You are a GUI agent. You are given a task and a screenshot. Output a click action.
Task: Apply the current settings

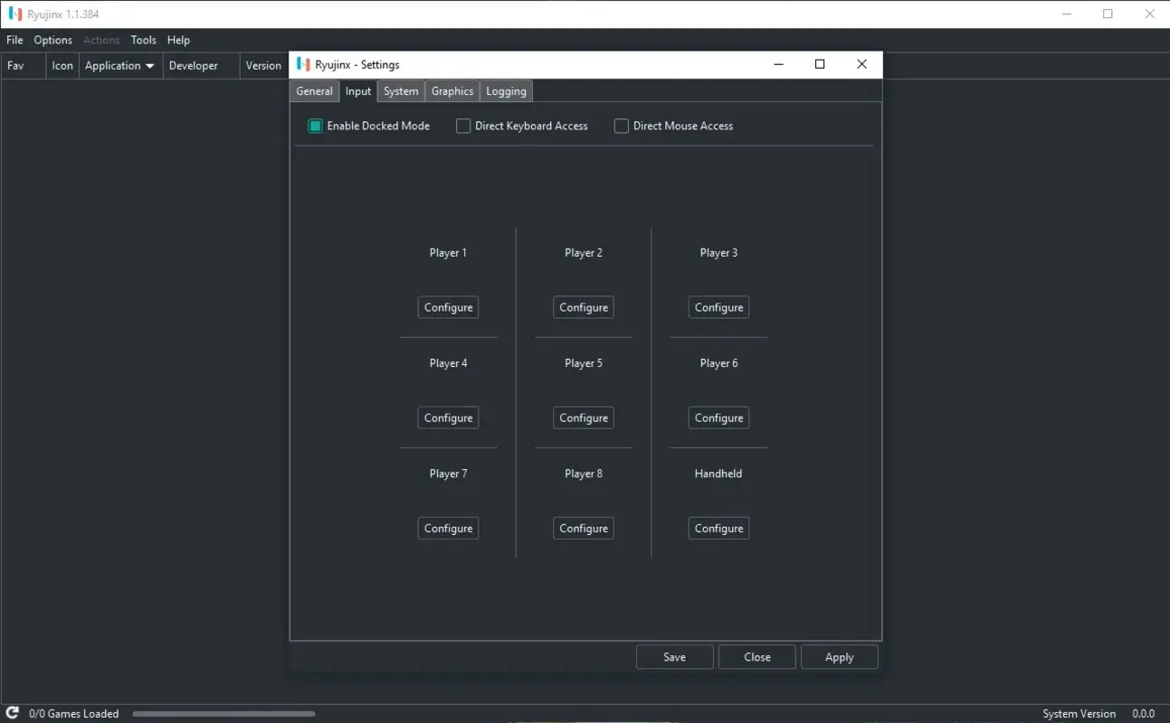pos(838,656)
